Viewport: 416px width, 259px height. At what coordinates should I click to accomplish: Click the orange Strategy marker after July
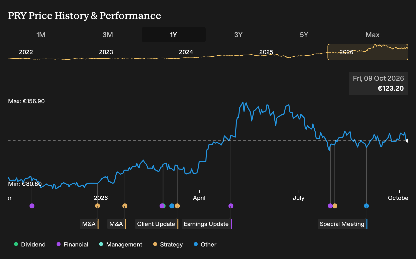(x=335, y=206)
